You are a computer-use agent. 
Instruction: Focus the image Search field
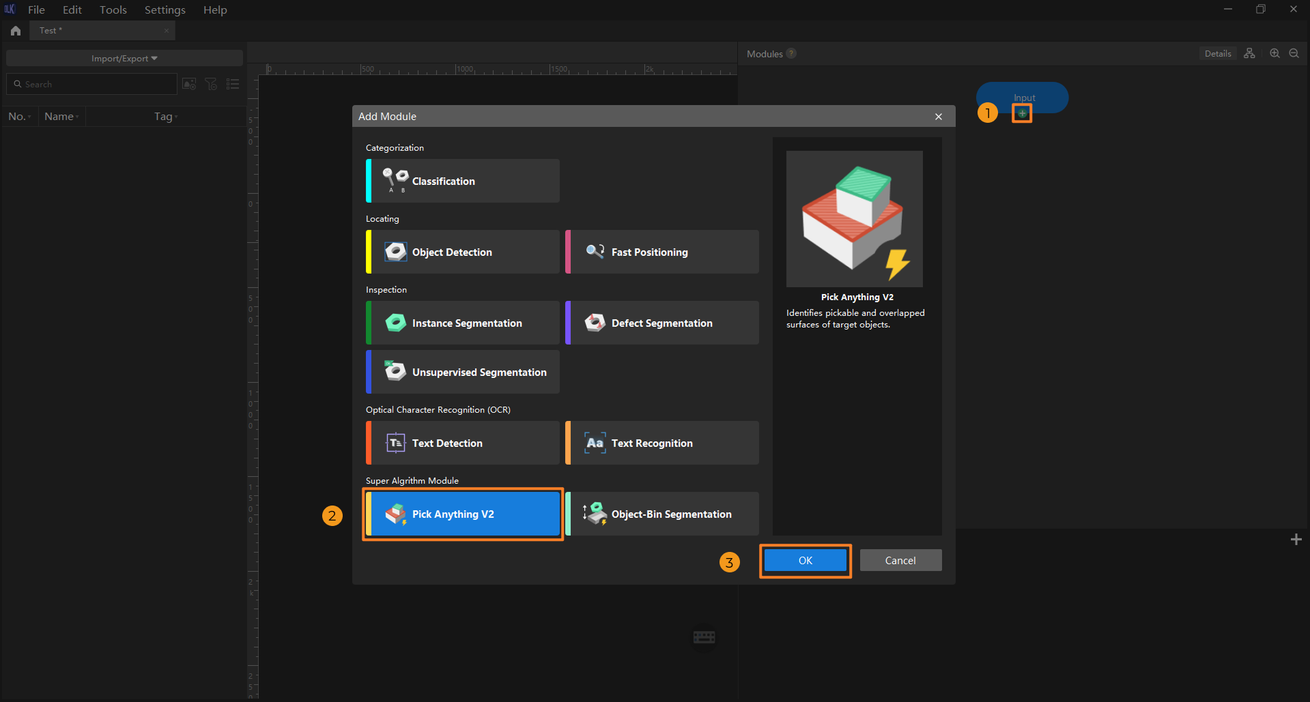tap(91, 84)
